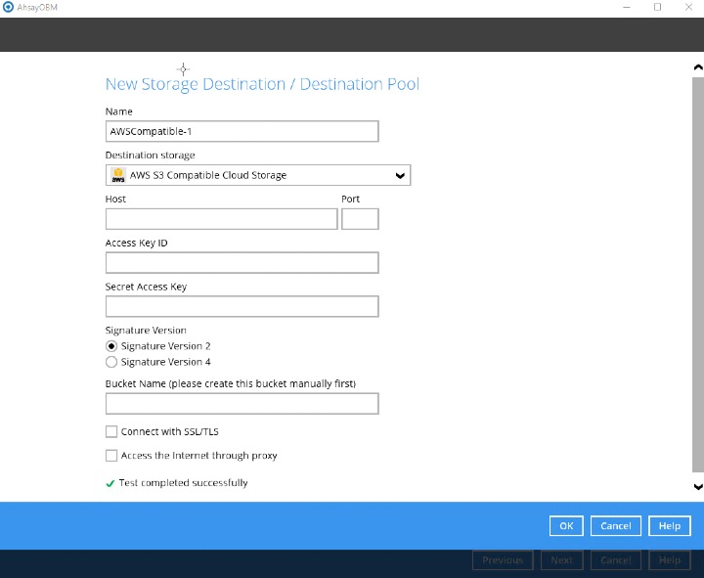Click the AhsayOBM app icon in title bar
Screen dimensions: 704x578
(9, 7)
